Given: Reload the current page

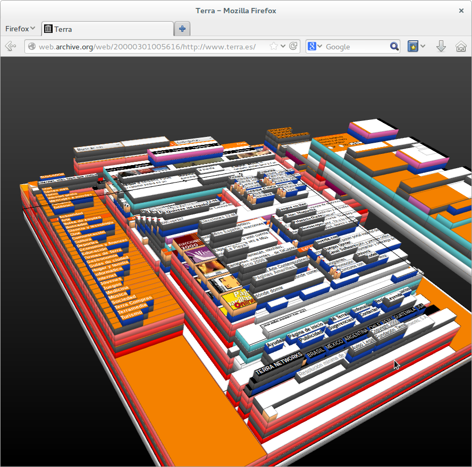Looking at the screenshot, I should tap(293, 46).
